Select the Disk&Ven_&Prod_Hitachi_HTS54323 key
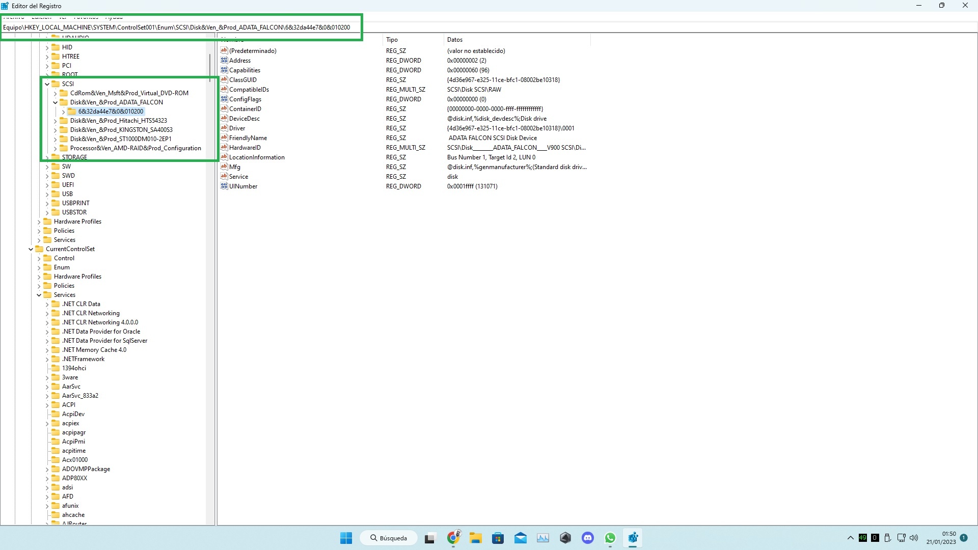Screen dimensions: 978x550 click(118, 120)
